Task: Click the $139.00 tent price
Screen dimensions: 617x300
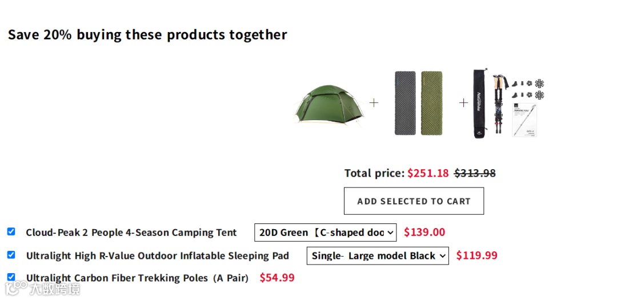Action: (x=424, y=232)
